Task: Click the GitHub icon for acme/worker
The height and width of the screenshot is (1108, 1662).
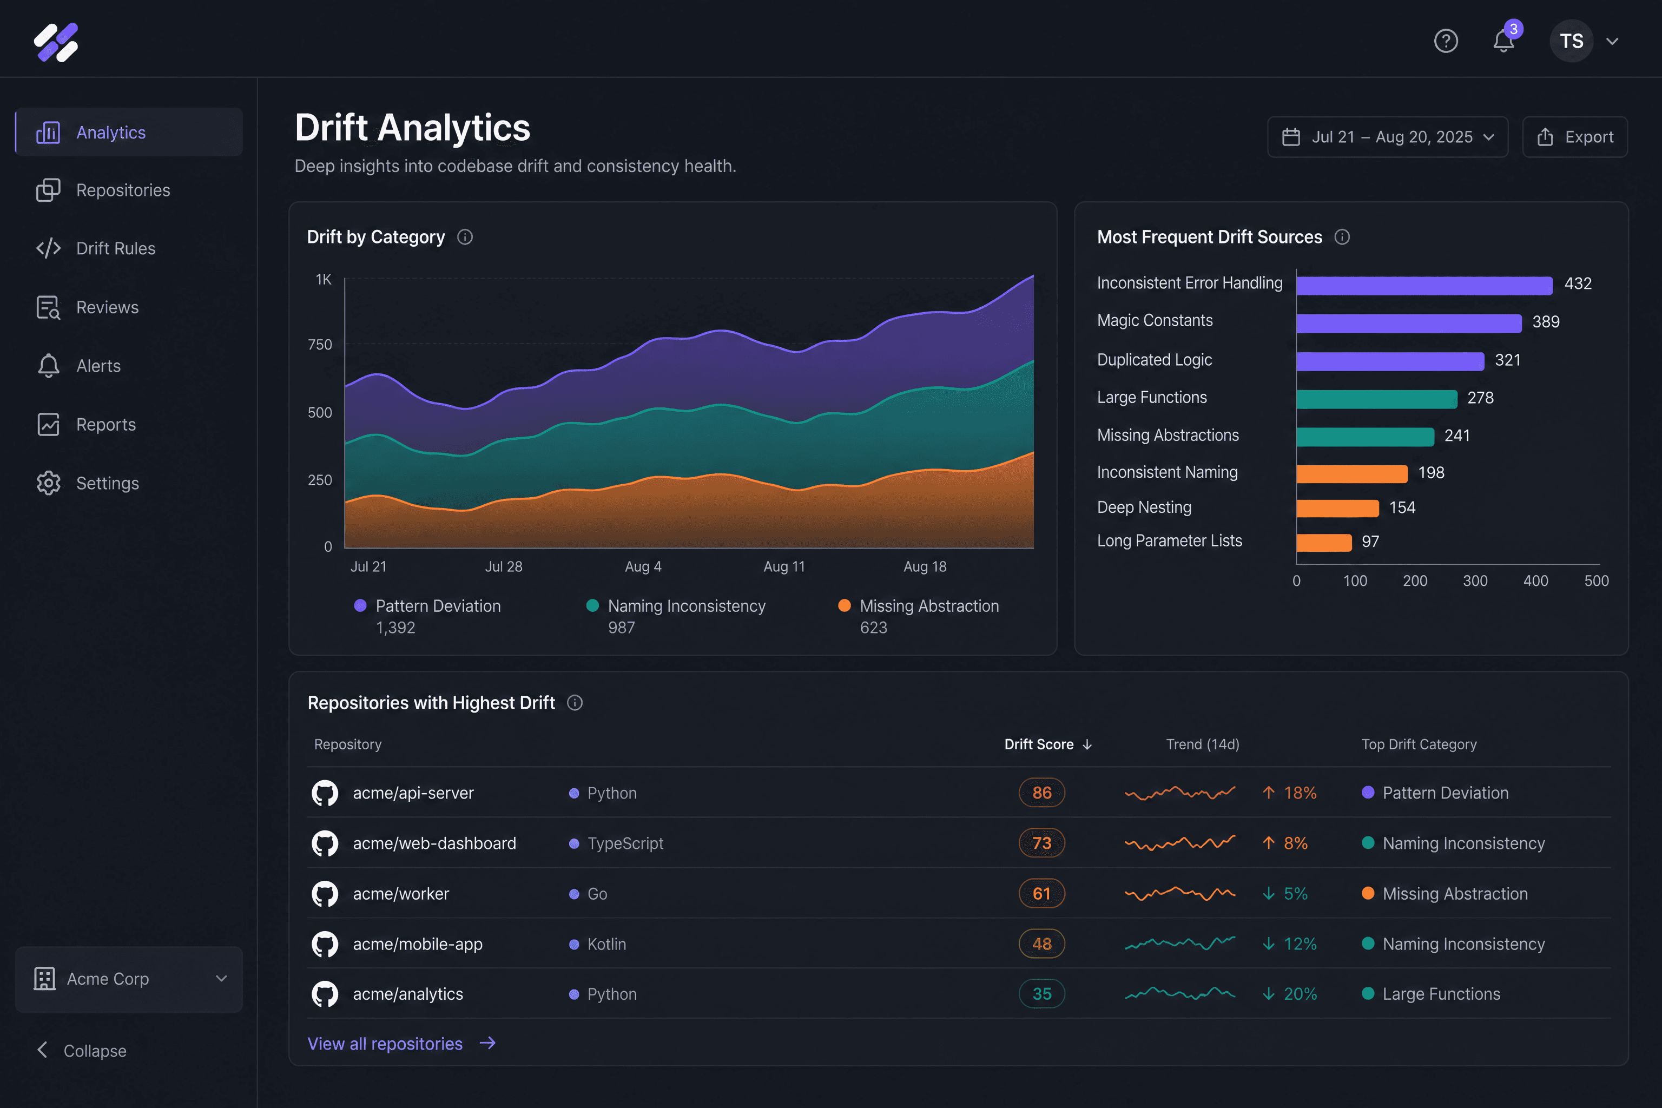Action: tap(325, 893)
